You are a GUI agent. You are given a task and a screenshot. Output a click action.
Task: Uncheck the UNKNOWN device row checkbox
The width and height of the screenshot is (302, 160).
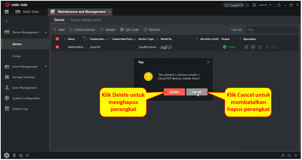coord(57,47)
